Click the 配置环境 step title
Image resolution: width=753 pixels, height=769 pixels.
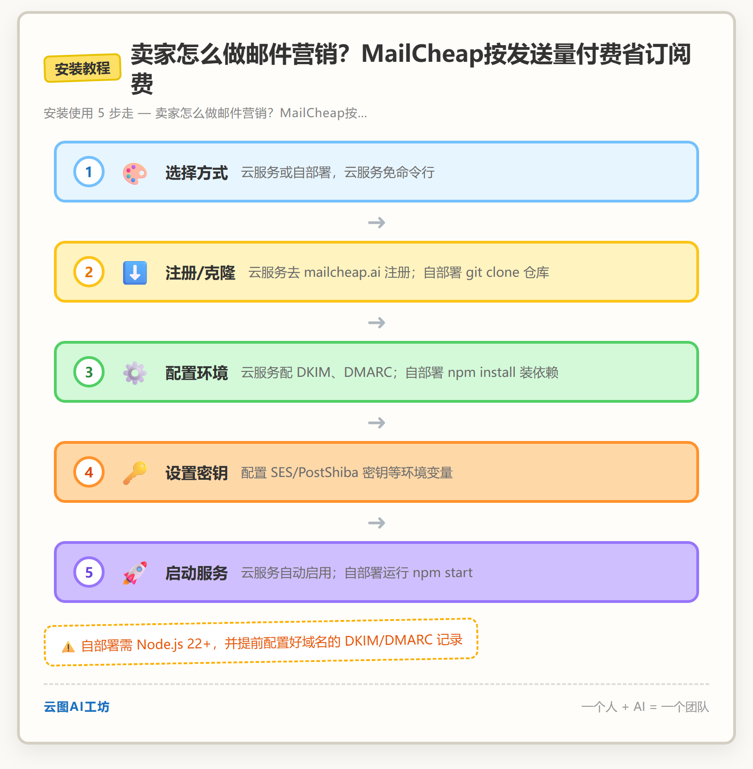click(x=197, y=373)
